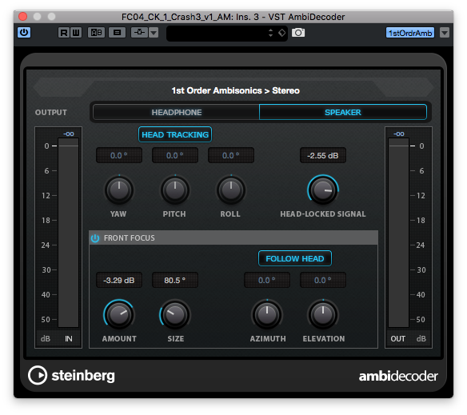This screenshot has height=415, width=467.
Task: Open the dropdown arrow beside 1stOrdrAmb
Action: tap(445, 33)
